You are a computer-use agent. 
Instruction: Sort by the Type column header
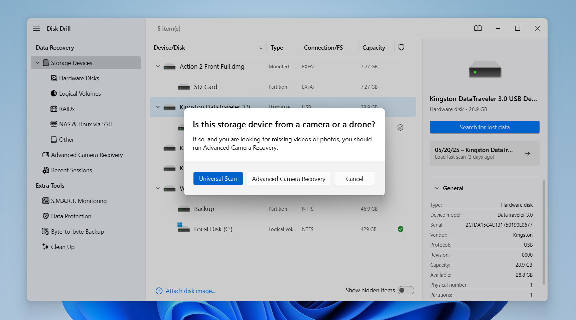coord(277,47)
